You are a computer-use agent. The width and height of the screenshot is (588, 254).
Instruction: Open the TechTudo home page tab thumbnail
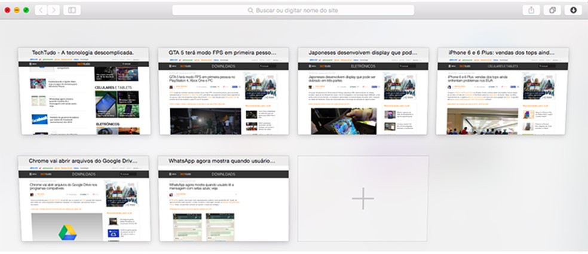click(x=84, y=91)
